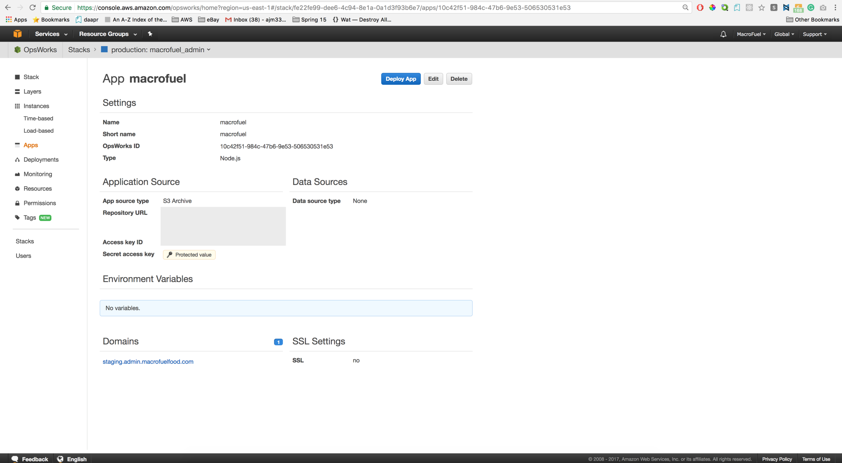Click the Edit button
842x463 pixels.
(433, 79)
